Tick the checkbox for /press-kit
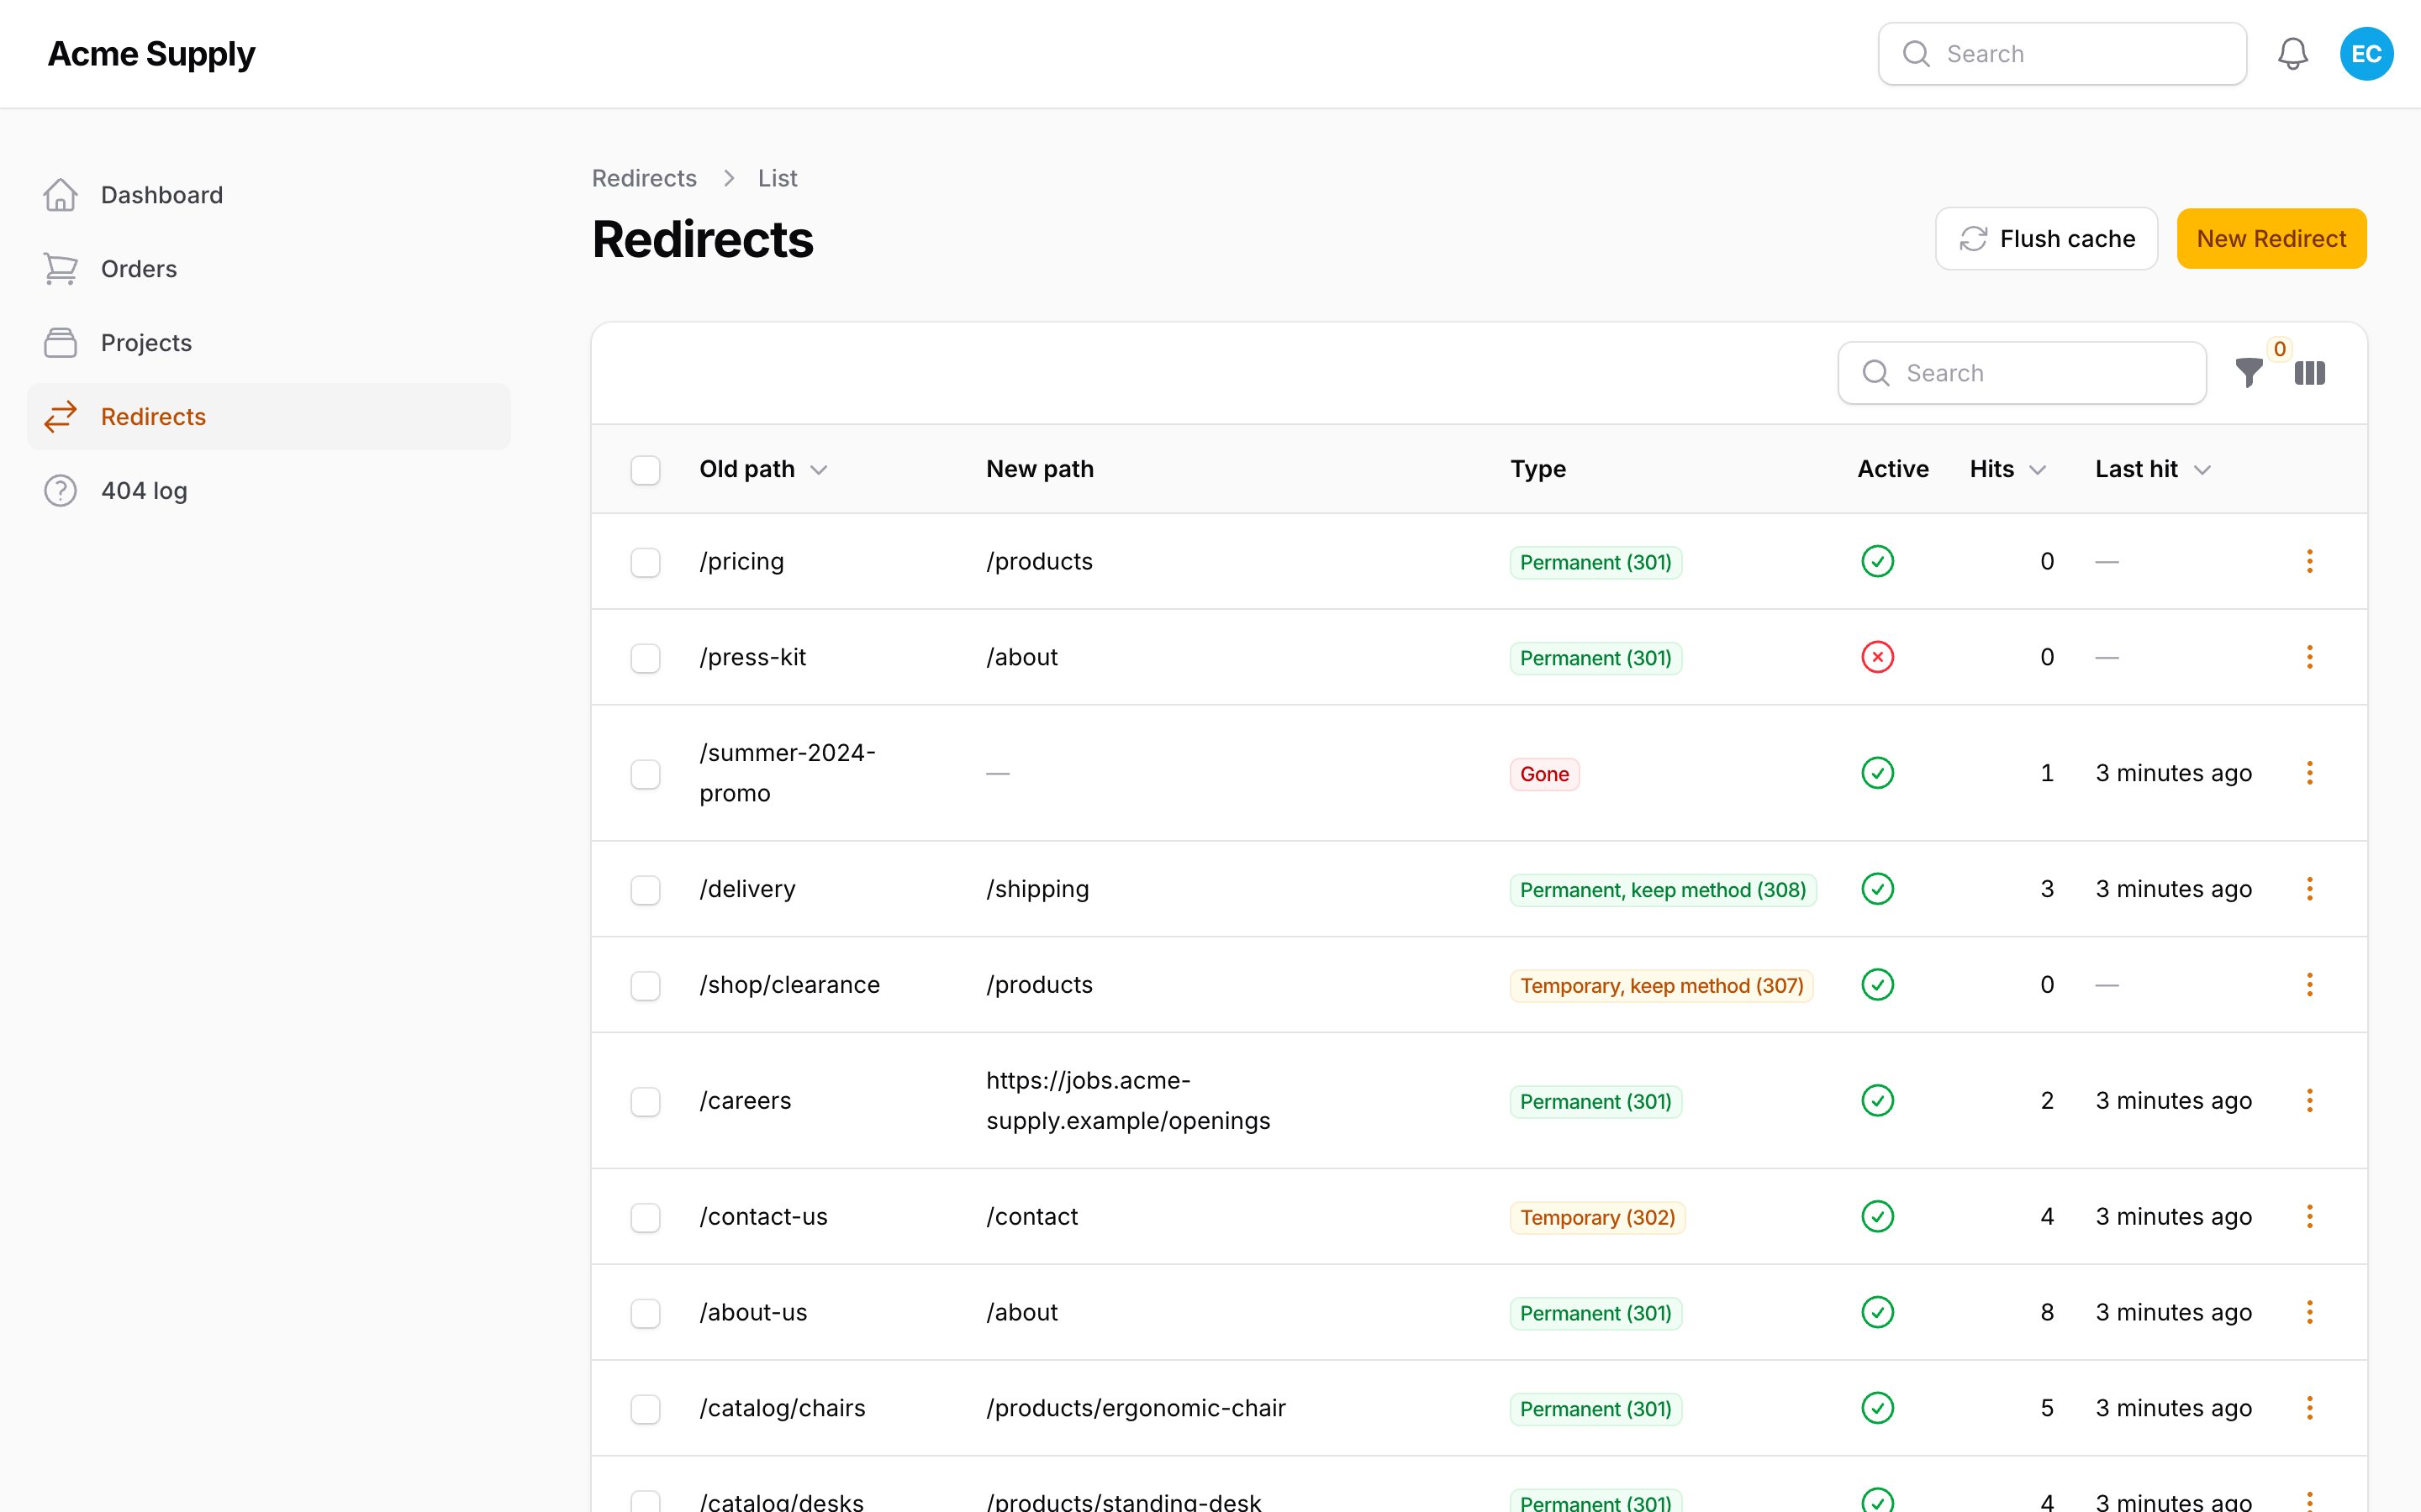Image resolution: width=2421 pixels, height=1512 pixels. coord(646,658)
